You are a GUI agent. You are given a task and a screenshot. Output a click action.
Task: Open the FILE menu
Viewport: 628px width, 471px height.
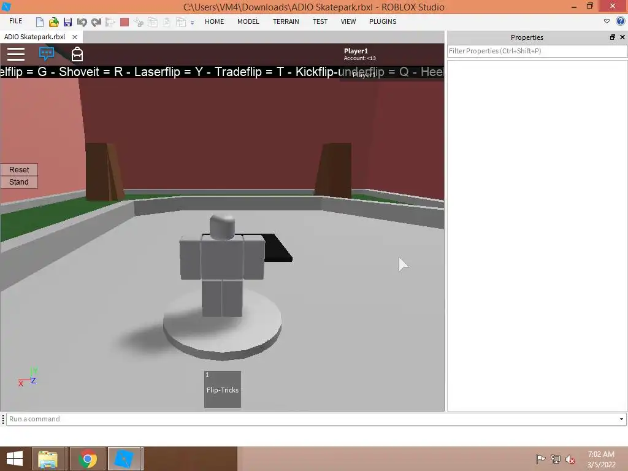click(x=15, y=21)
